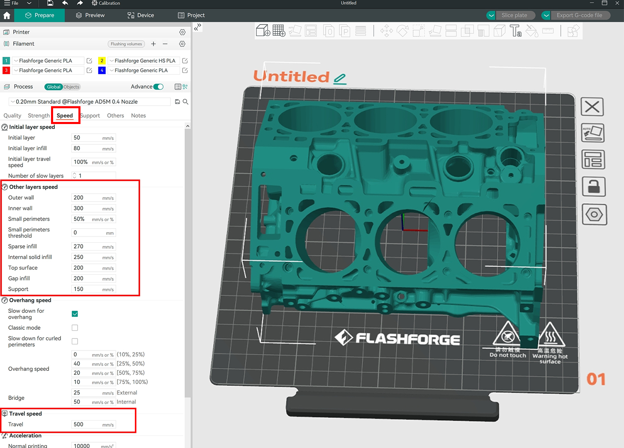
Task: Select the Support painting tool
Action: click(483, 31)
